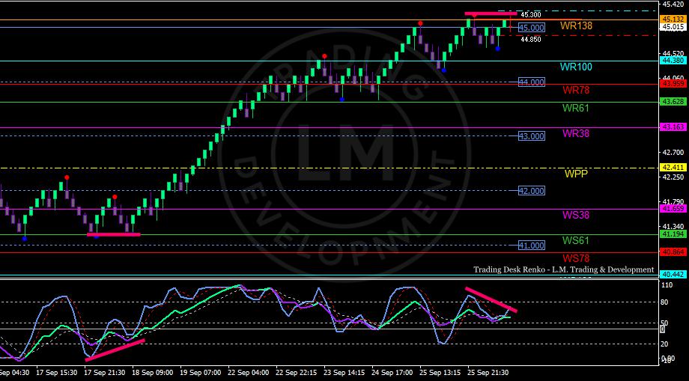The image size is (689, 381).
Task: Click the 22 Sep 04:00 time label
Action: coord(249,373)
